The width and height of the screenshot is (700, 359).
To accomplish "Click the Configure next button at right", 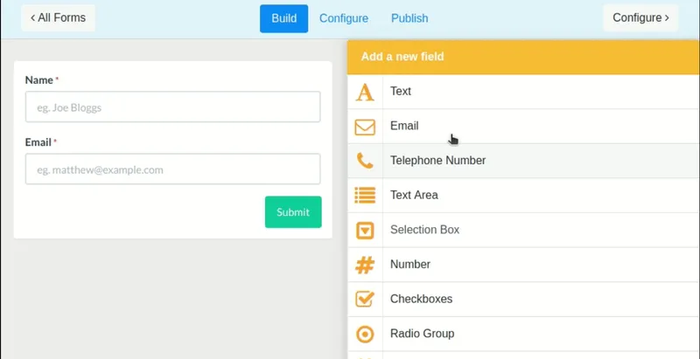I will pos(640,17).
